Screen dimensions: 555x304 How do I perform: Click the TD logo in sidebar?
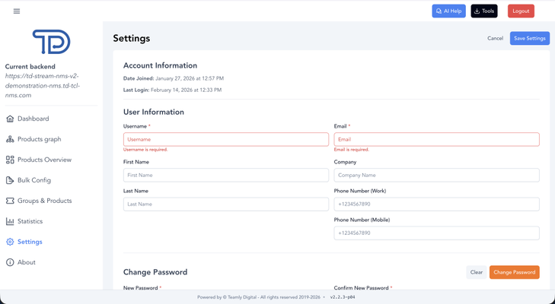(51, 42)
